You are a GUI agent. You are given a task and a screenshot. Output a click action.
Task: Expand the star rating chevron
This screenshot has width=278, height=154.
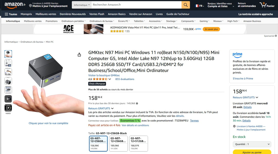[110, 79]
